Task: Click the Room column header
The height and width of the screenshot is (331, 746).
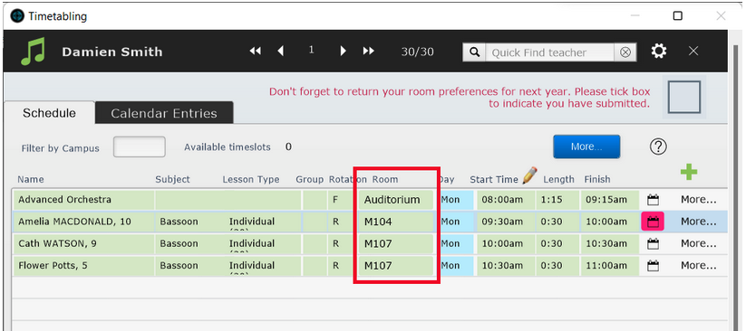Action: 385,179
